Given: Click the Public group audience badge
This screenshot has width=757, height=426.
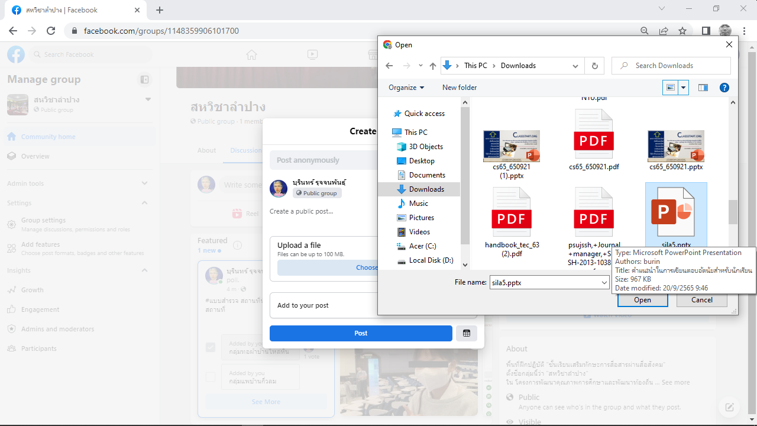Looking at the screenshot, I should [x=316, y=193].
